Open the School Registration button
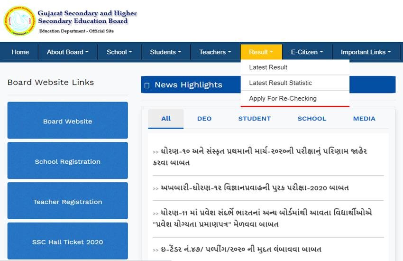Viewport: 403px width, 261px height. tap(67, 161)
